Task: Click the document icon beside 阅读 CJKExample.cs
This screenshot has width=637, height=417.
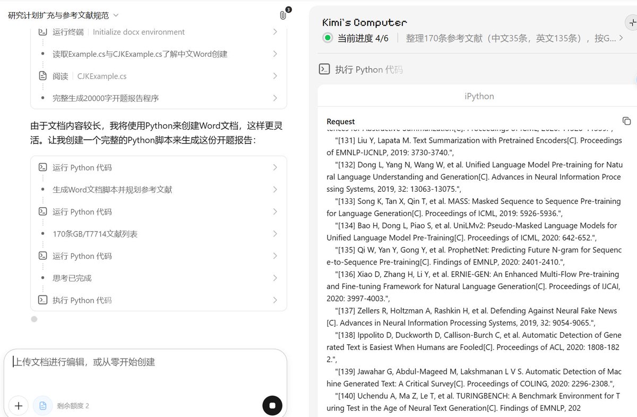Action: 43,76
